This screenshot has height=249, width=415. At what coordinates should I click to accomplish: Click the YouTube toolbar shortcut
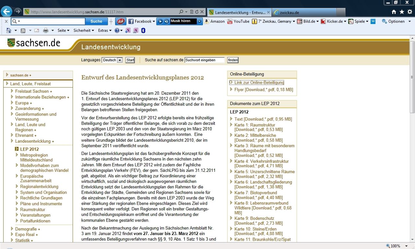238,21
